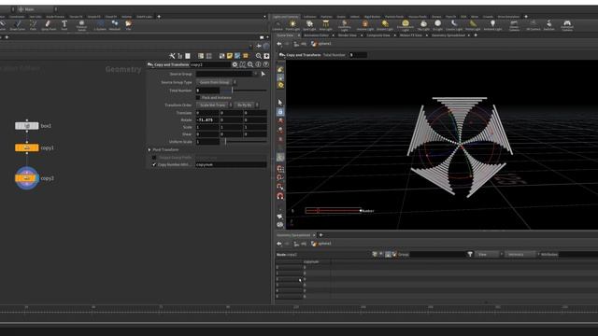Click sphere1 in the Scene View path bar

321,44
